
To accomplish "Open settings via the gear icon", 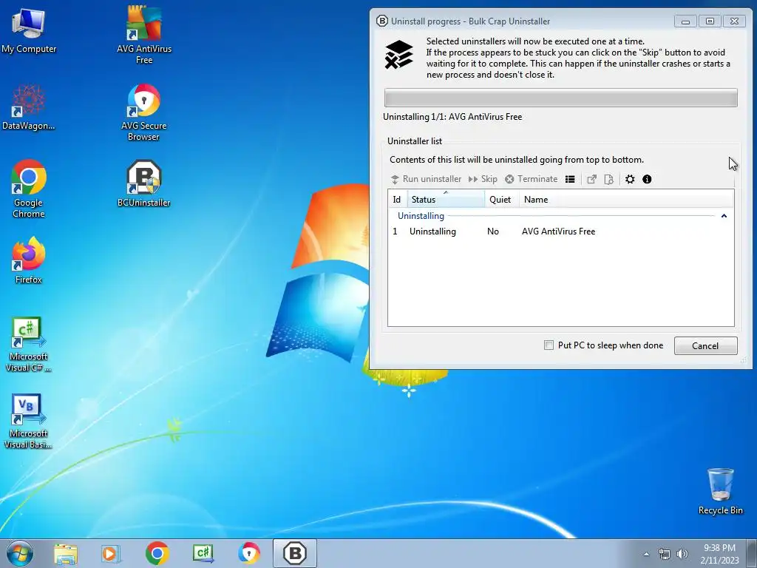I will tap(630, 179).
